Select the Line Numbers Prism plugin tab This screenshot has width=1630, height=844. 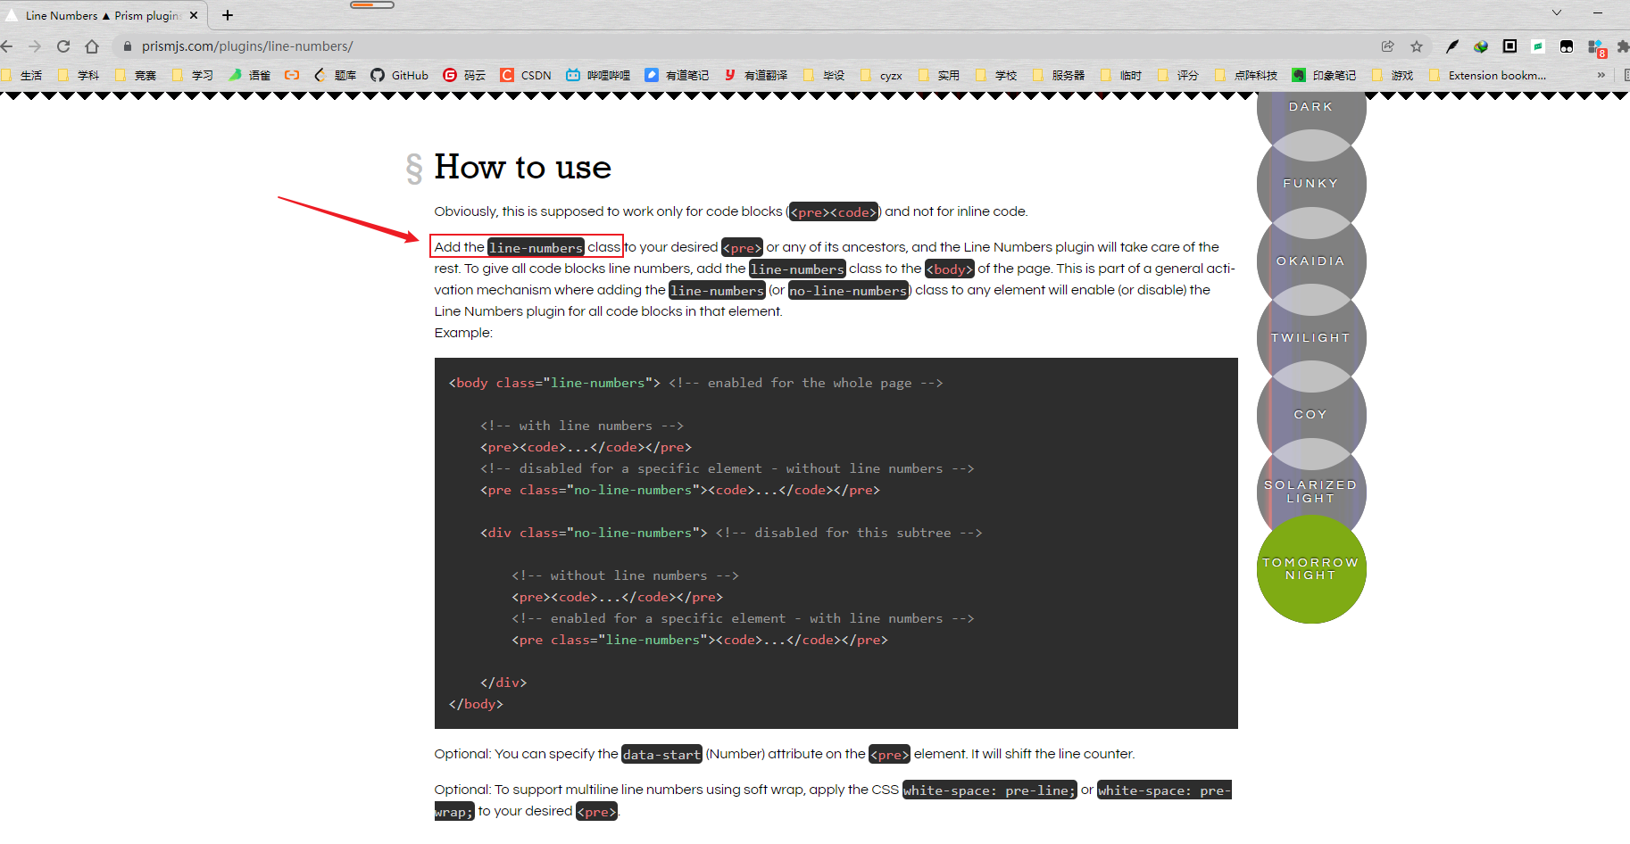pos(98,15)
